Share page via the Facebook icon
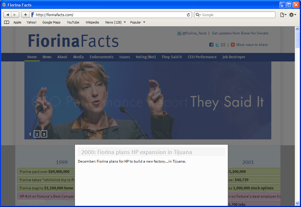Screen dimensions: 301x207 211,44
